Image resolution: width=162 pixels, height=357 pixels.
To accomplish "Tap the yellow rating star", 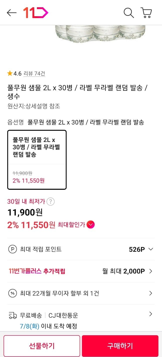I will coord(10,73).
